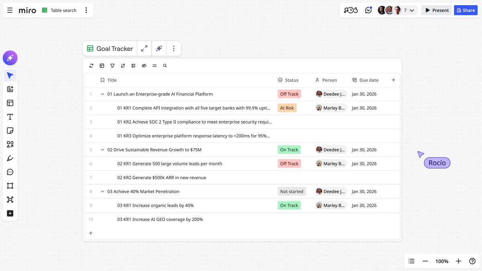This screenshot has width=482, height=271.
Task: Click the Off Track status in row 1
Action: click(x=289, y=94)
